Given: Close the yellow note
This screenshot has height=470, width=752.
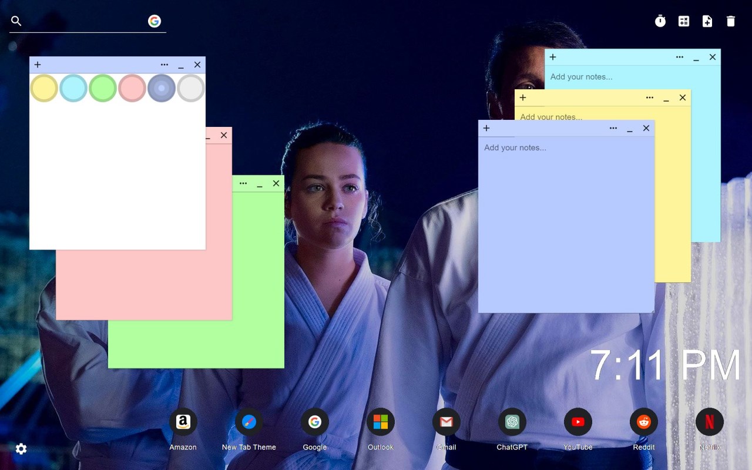Looking at the screenshot, I should coord(683,98).
